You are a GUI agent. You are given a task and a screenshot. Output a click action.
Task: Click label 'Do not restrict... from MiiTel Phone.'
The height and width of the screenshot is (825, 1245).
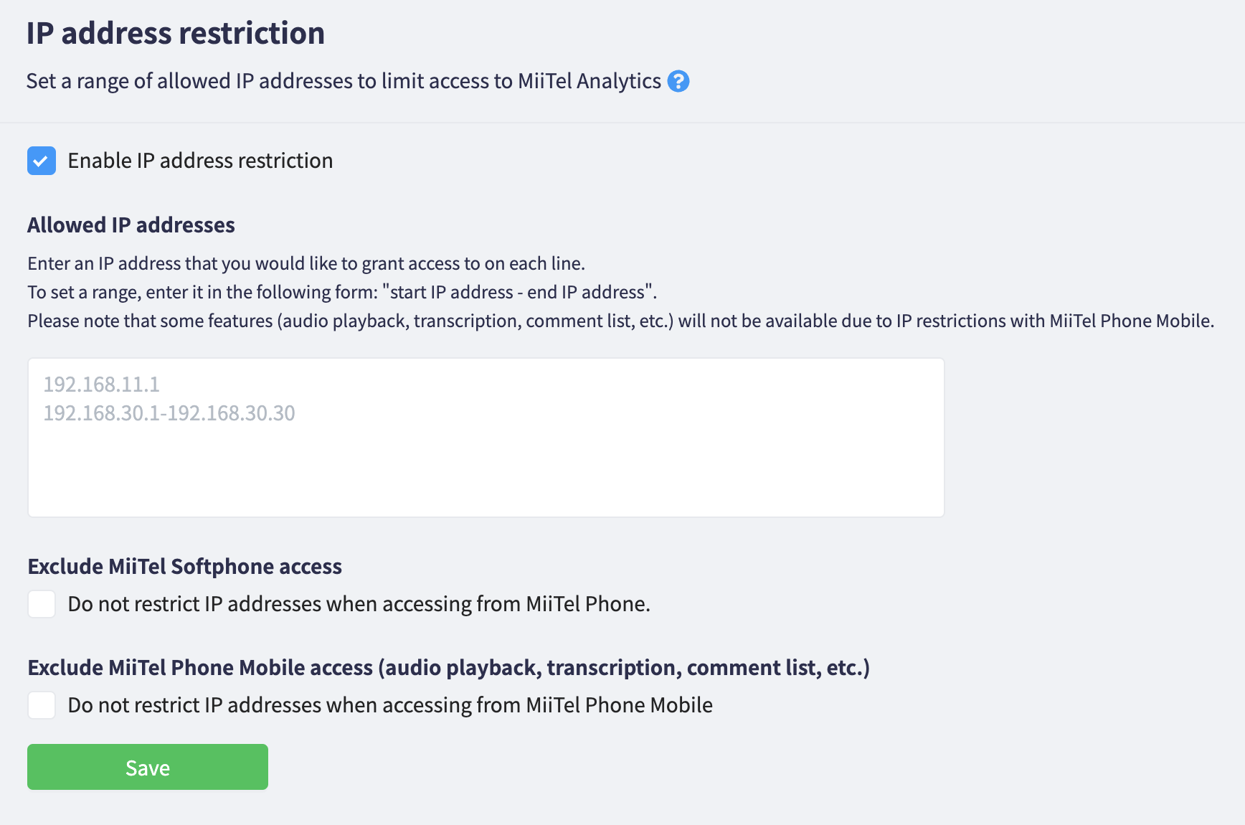tap(359, 604)
